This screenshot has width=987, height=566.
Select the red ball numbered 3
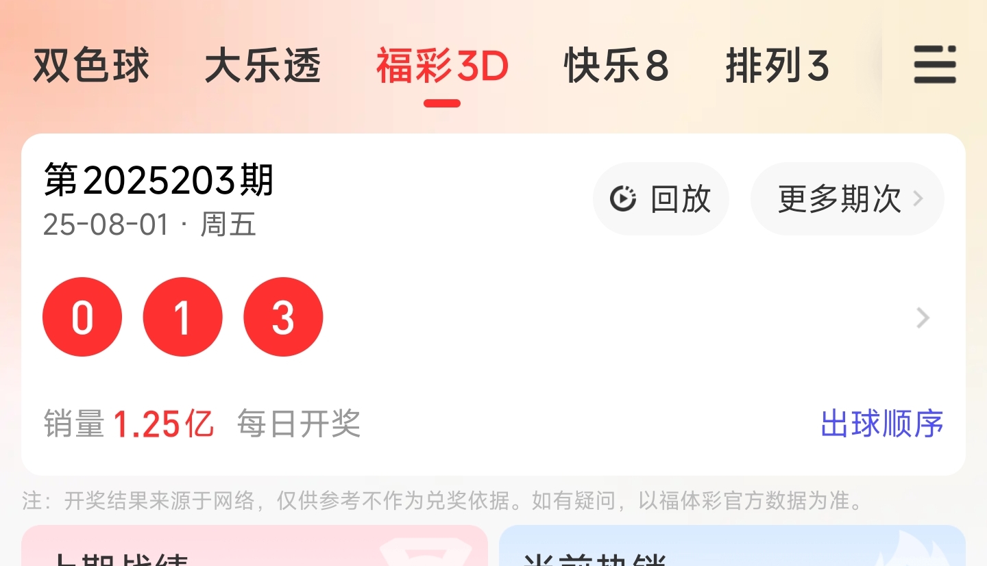tap(283, 317)
